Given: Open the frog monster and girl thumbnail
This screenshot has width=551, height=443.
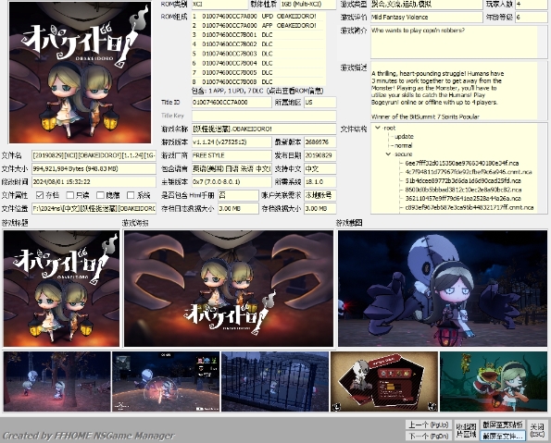Looking at the screenshot, I should [x=494, y=382].
